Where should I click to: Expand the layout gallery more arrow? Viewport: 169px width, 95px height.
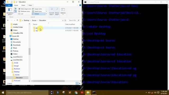tap(46, 14)
